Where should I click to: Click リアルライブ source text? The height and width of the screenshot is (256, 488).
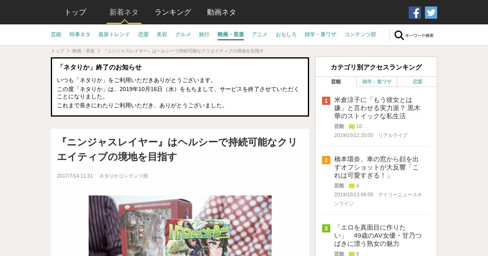tap(393, 135)
